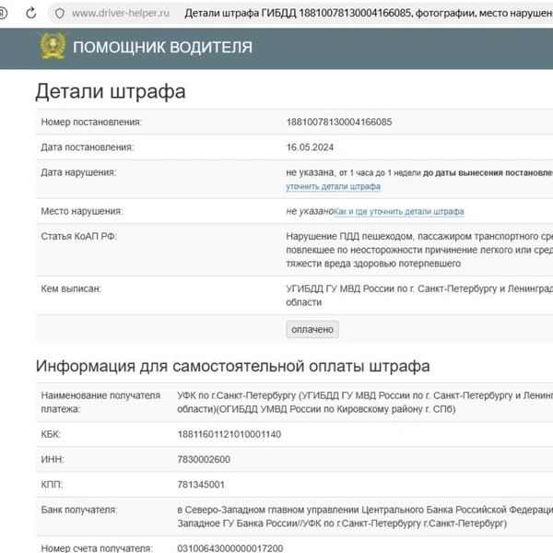Click the 'Номер счета получателя:' label
Viewport: 553px width, 553px height.
pyautogui.click(x=97, y=548)
